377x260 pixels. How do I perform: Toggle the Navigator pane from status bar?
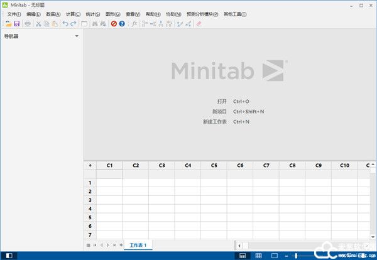(x=9, y=256)
